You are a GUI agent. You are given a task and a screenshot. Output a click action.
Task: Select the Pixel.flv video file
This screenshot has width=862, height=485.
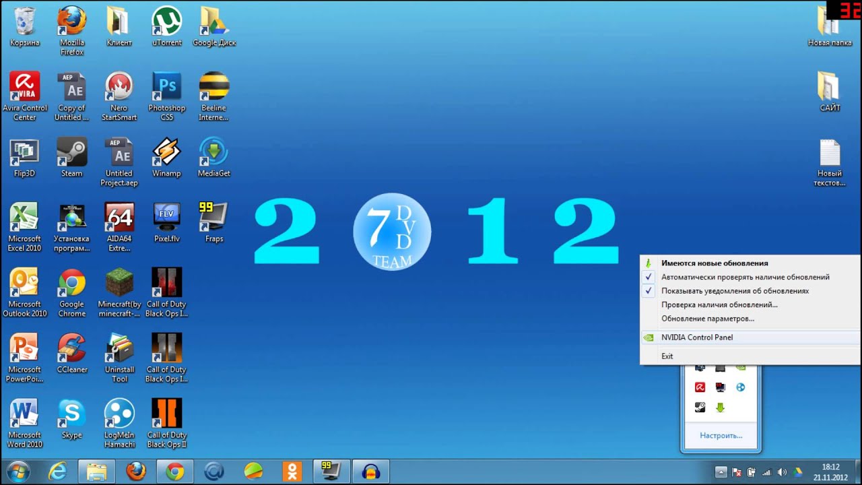point(166,223)
